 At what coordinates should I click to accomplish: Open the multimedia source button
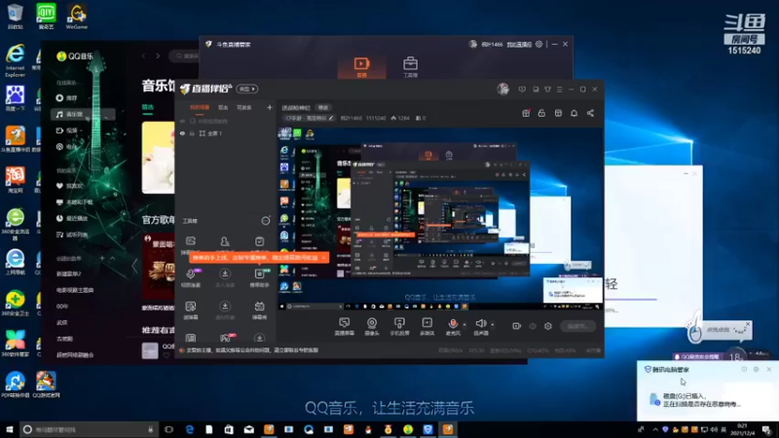(x=427, y=326)
